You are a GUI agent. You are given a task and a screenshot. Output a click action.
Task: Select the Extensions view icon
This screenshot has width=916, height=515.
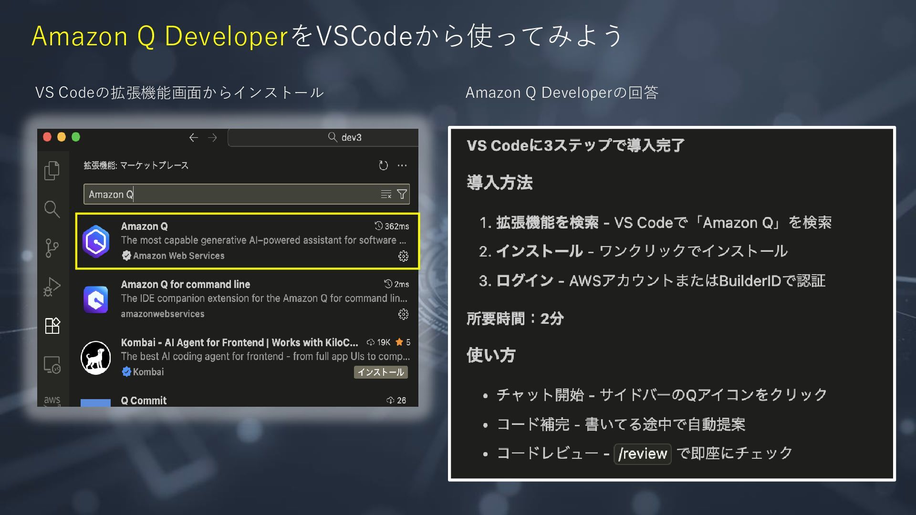(52, 326)
